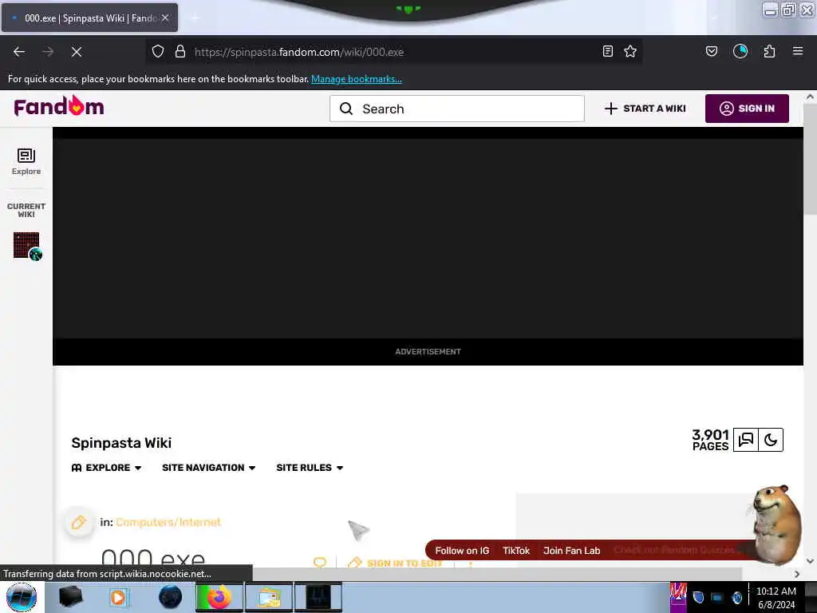Open Join Fan Lab link
817x613 pixels.
pyautogui.click(x=571, y=551)
